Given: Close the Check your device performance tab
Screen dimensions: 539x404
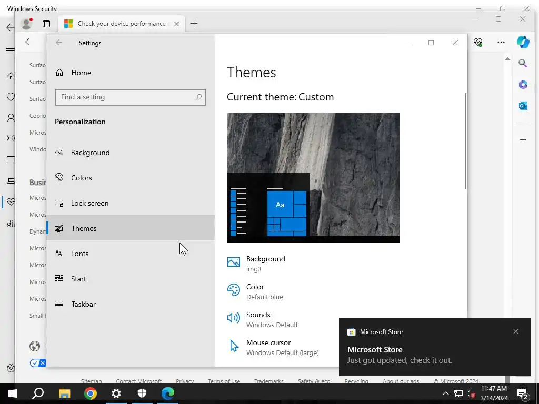Looking at the screenshot, I should 176,24.
